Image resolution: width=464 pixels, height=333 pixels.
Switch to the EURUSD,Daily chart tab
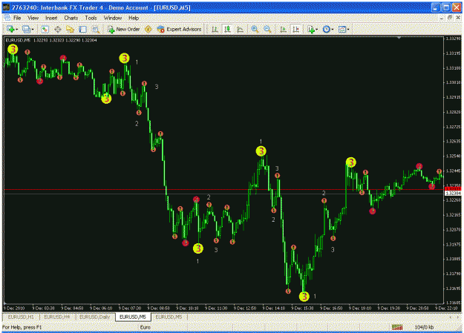[x=95, y=317]
